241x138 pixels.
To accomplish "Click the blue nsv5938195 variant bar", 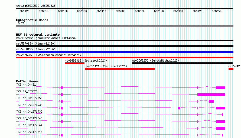I will point(125,52).
